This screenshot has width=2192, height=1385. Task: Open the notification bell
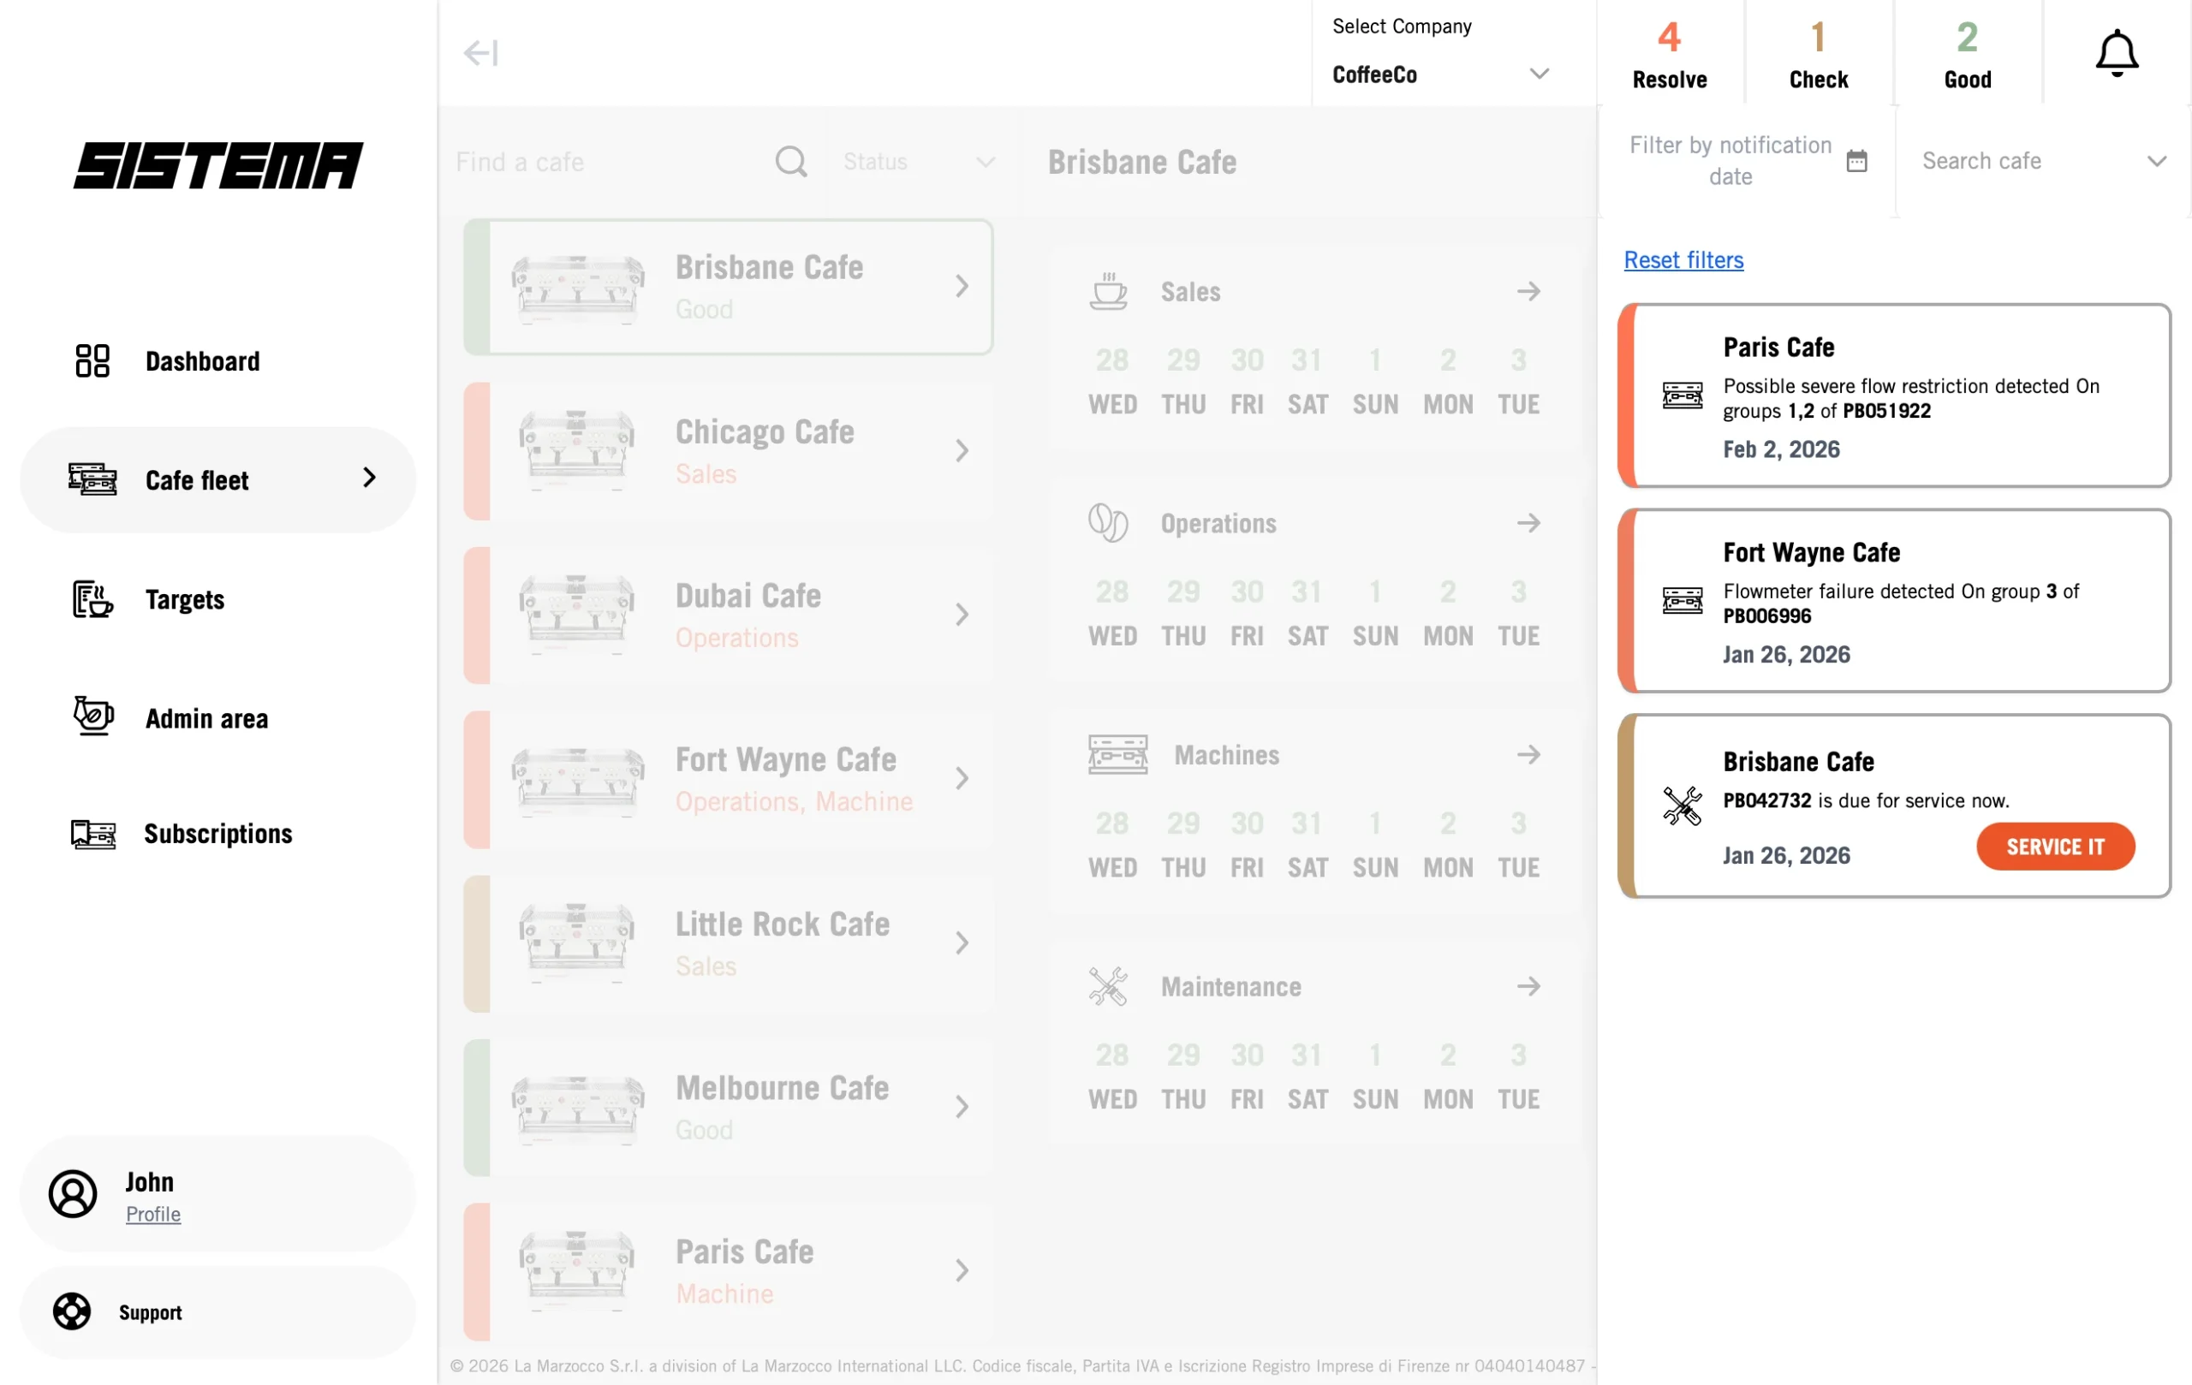[x=2117, y=52]
